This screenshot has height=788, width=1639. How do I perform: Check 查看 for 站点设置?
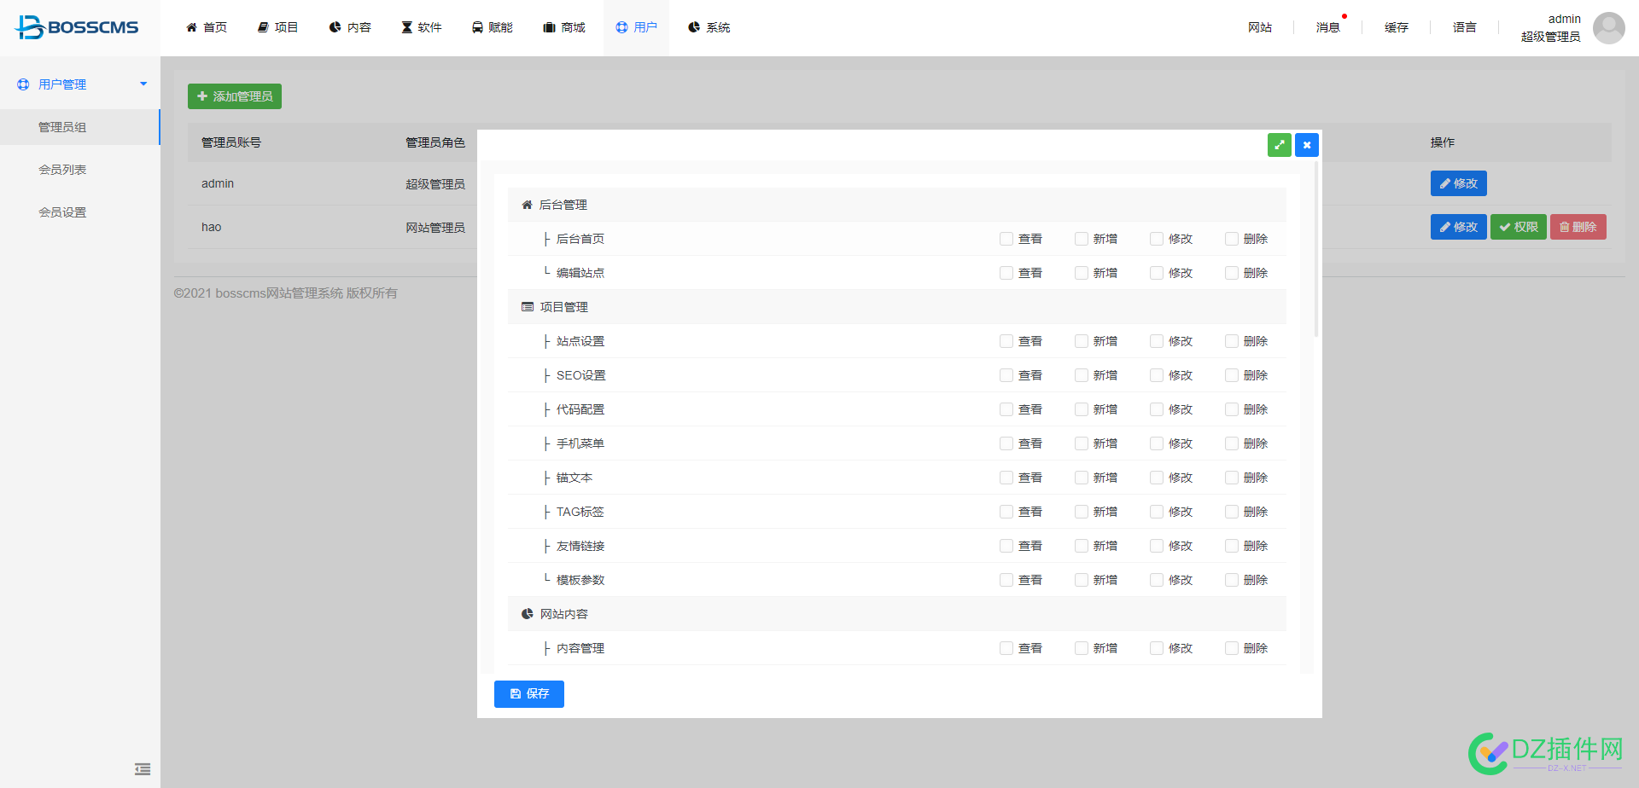tap(1006, 341)
